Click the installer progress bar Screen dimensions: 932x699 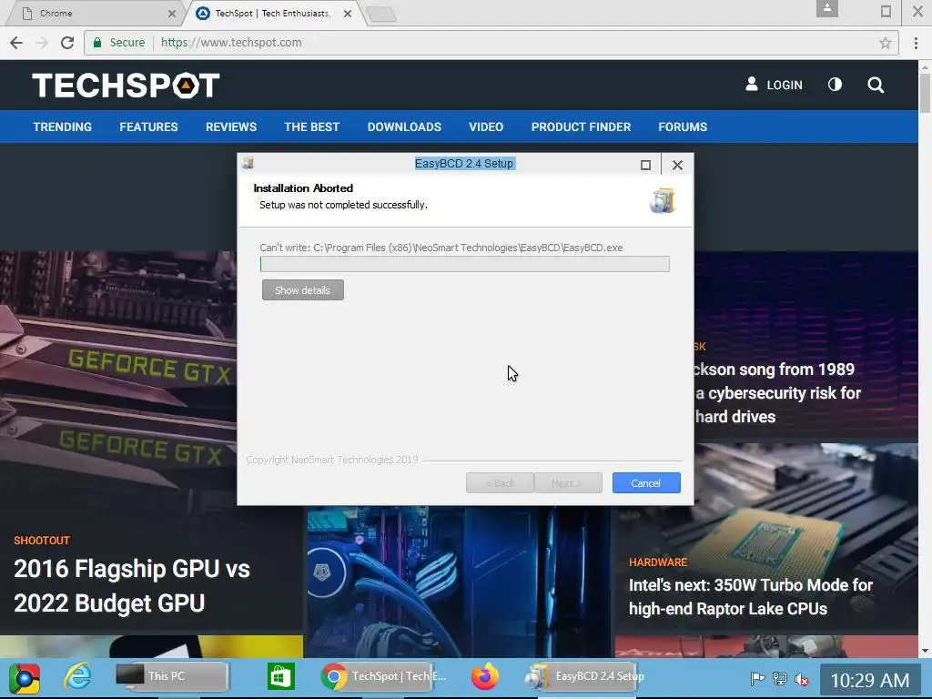[465, 264]
